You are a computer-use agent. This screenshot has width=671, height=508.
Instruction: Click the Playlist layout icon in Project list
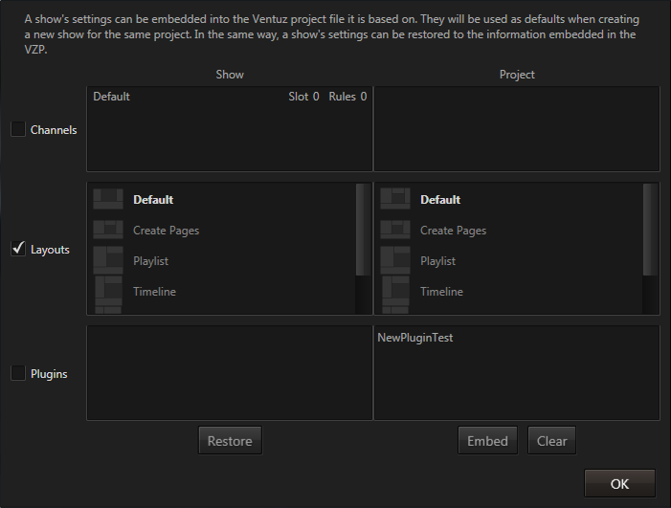pyautogui.click(x=394, y=260)
